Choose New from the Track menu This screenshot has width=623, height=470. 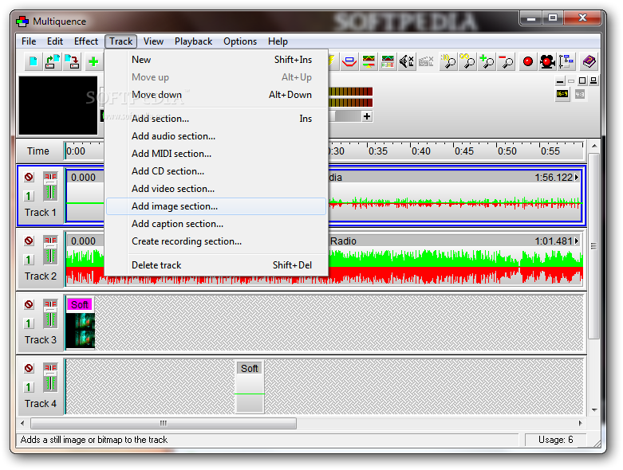(216, 60)
